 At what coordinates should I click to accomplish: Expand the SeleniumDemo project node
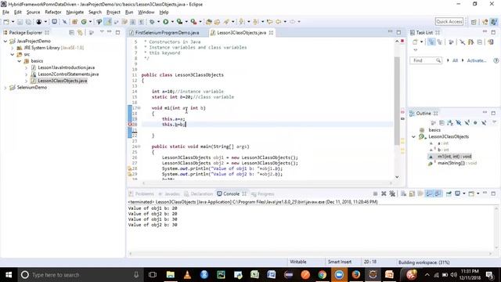click(5, 88)
